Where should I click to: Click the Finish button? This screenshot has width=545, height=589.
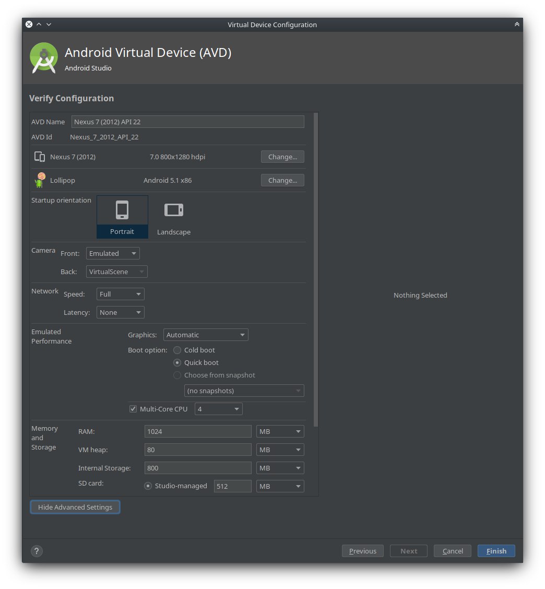(496, 551)
